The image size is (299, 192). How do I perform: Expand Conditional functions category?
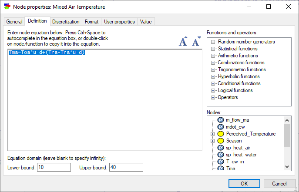point(213,83)
